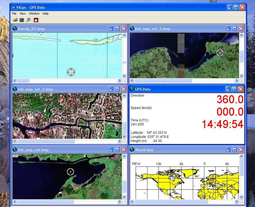Open the Help menu
Screen dimensions: 255x207
tap(46, 14)
